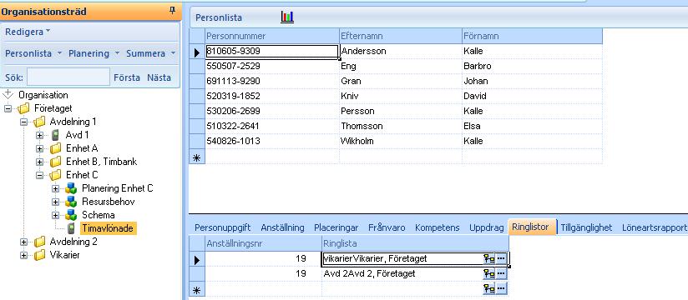Click the Sök input field
Image resolution: width=688 pixels, height=300 pixels.
pos(68,77)
